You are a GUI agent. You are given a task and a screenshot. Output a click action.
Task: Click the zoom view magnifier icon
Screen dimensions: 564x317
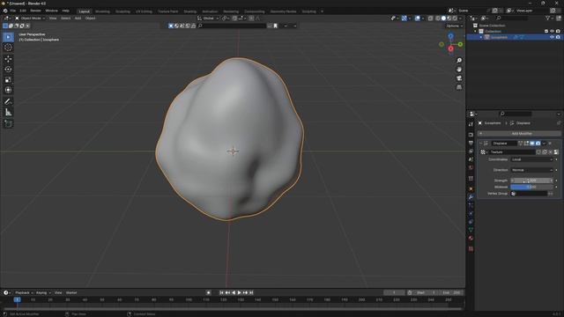coord(459,61)
